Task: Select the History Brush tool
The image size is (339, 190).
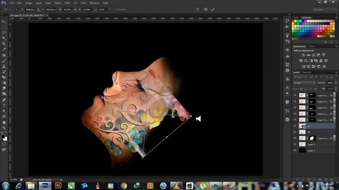Action: pyautogui.click(x=4, y=72)
